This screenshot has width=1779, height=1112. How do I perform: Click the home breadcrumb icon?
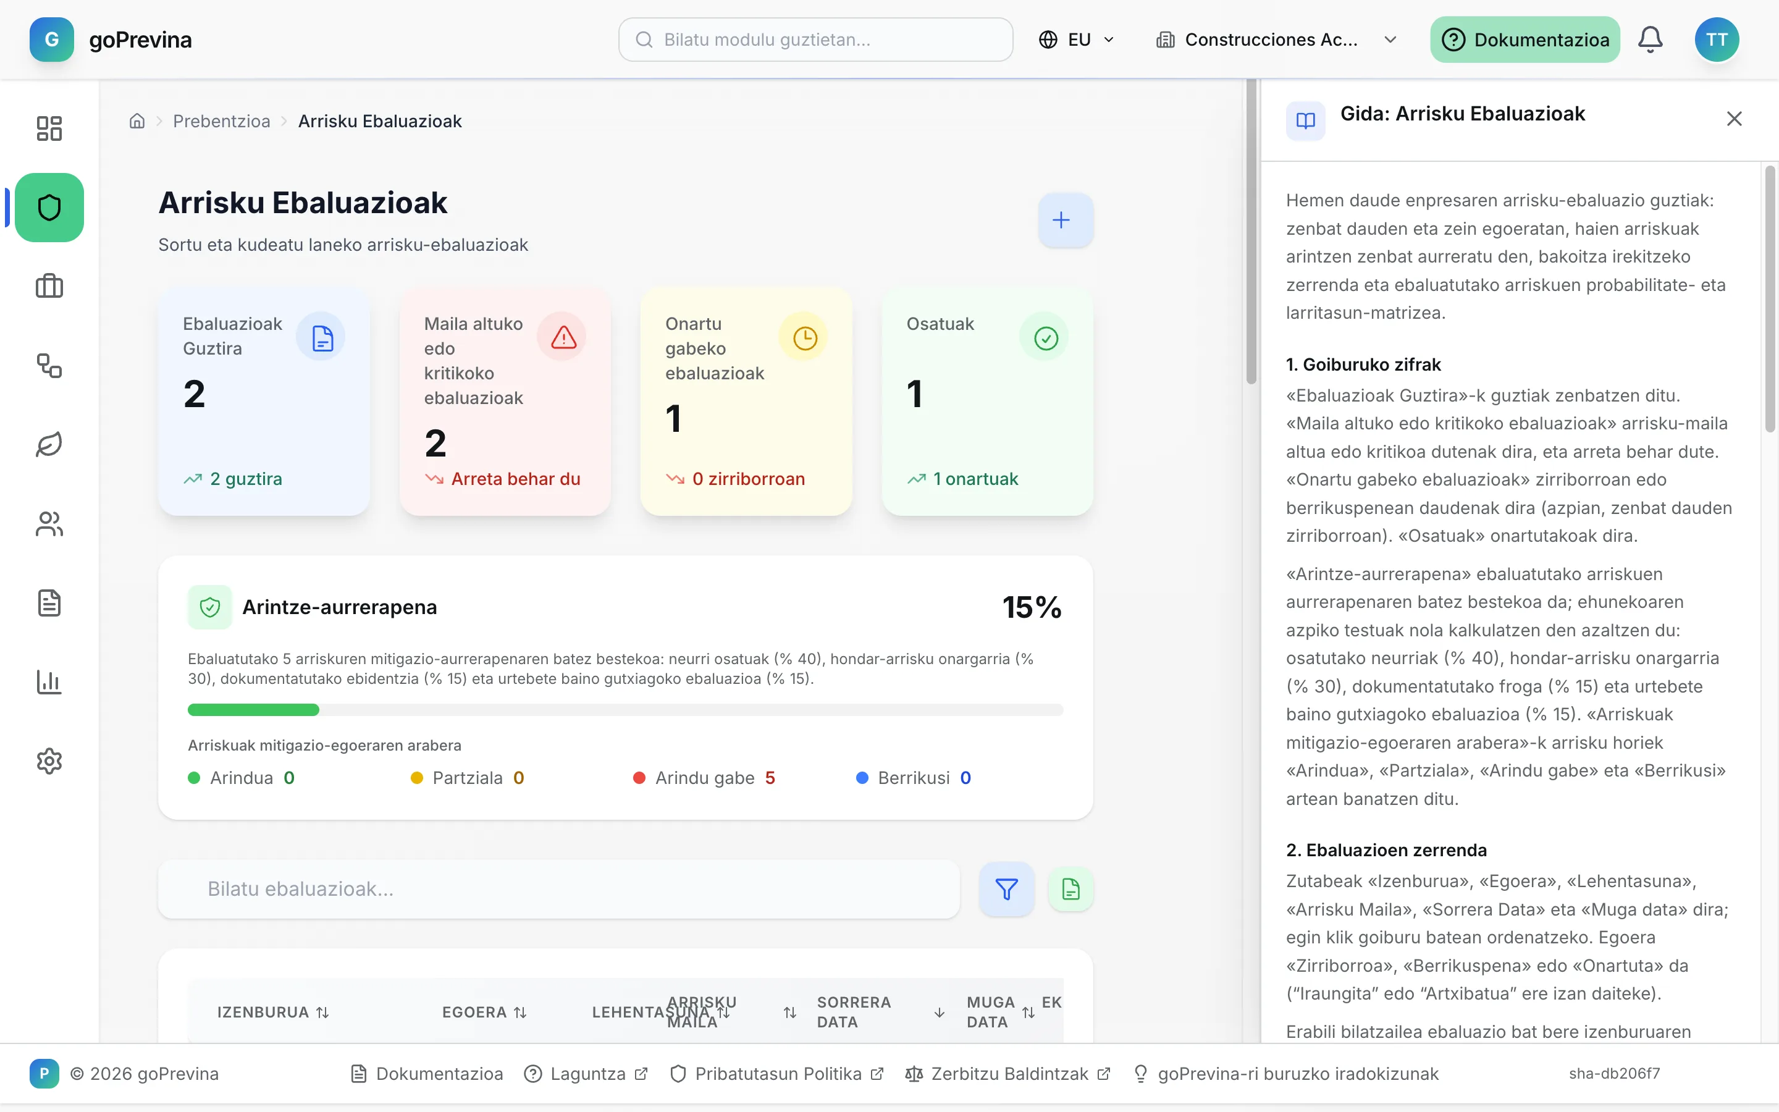coord(137,120)
